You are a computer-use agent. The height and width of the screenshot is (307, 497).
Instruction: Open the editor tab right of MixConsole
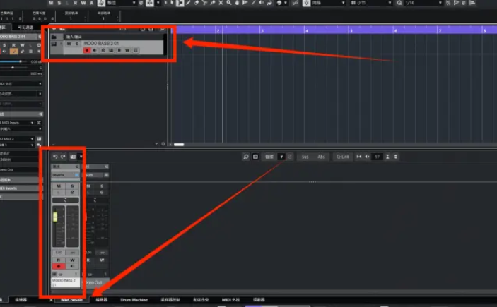coord(101,300)
